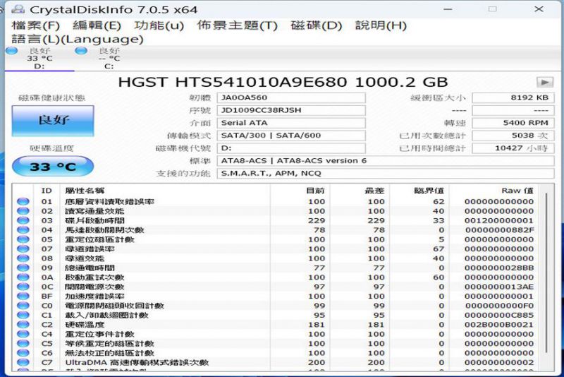564x377 pixels.
Task: Click the Serial ATA interface field
Action: (x=291, y=123)
